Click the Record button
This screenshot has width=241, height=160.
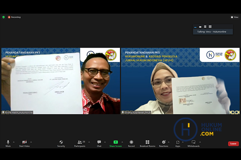pos(131,144)
